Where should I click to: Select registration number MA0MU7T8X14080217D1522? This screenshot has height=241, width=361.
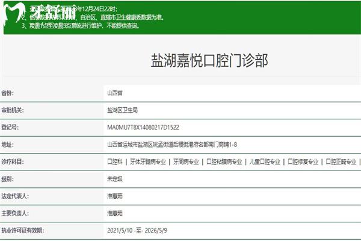point(143,127)
